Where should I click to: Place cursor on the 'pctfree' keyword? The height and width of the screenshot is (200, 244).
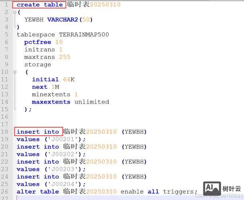pyautogui.click(x=38, y=42)
